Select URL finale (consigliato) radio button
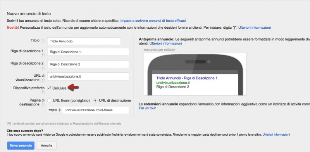Viewport: 310px width, 152px height. point(49,100)
